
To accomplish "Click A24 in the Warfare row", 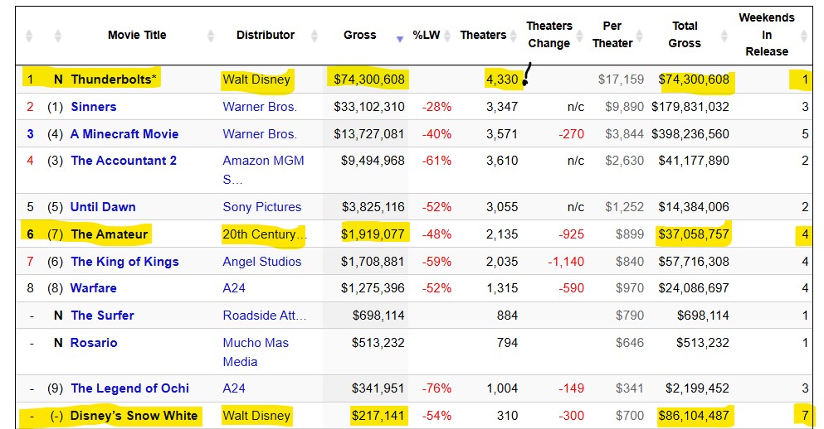I will pyautogui.click(x=234, y=288).
